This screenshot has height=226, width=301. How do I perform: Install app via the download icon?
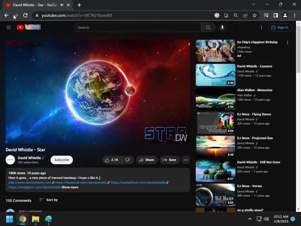click(x=226, y=15)
